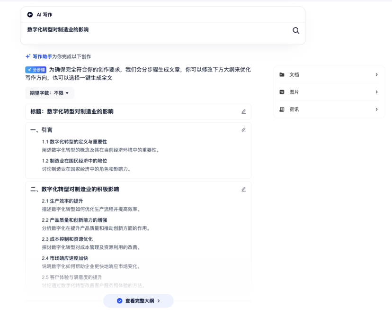Click the blue checkmark icon on 查看完整大纲
This screenshot has height=310, width=392.
[119, 301]
